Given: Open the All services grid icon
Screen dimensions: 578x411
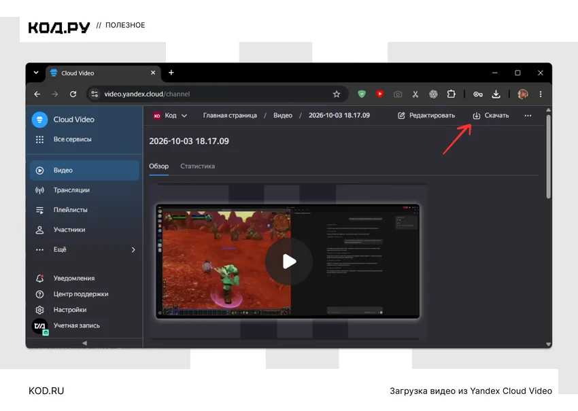Looking at the screenshot, I should (39, 139).
